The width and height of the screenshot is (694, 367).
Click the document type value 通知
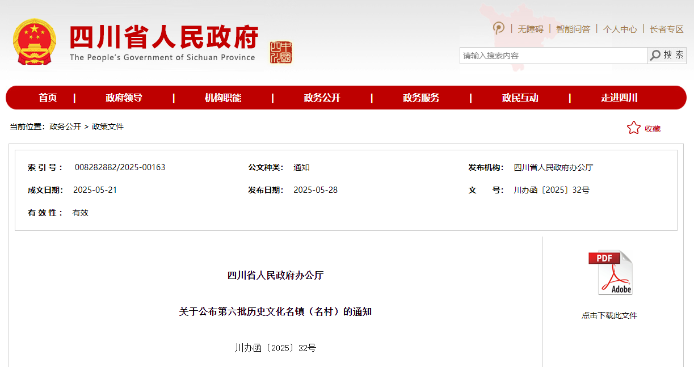click(x=301, y=167)
